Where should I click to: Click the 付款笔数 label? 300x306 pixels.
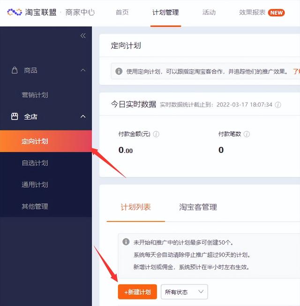pyautogui.click(x=230, y=134)
